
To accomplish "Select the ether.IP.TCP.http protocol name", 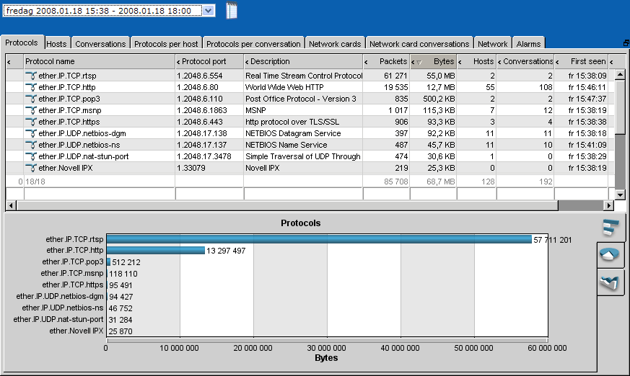I will pos(66,87).
